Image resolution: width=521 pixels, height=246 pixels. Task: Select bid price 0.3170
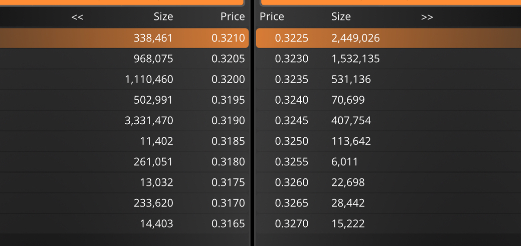click(228, 203)
